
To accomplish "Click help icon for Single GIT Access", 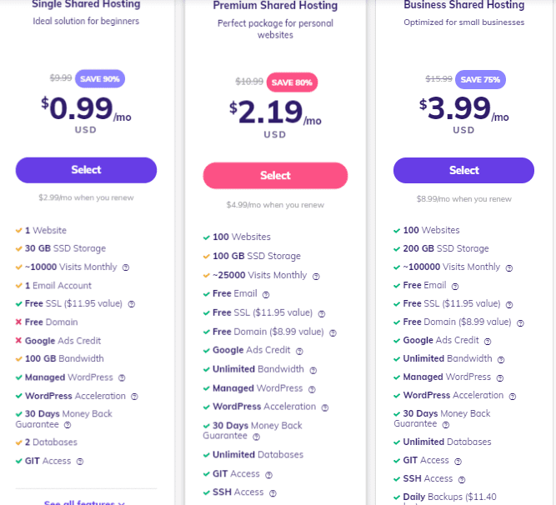I will coord(80,462).
